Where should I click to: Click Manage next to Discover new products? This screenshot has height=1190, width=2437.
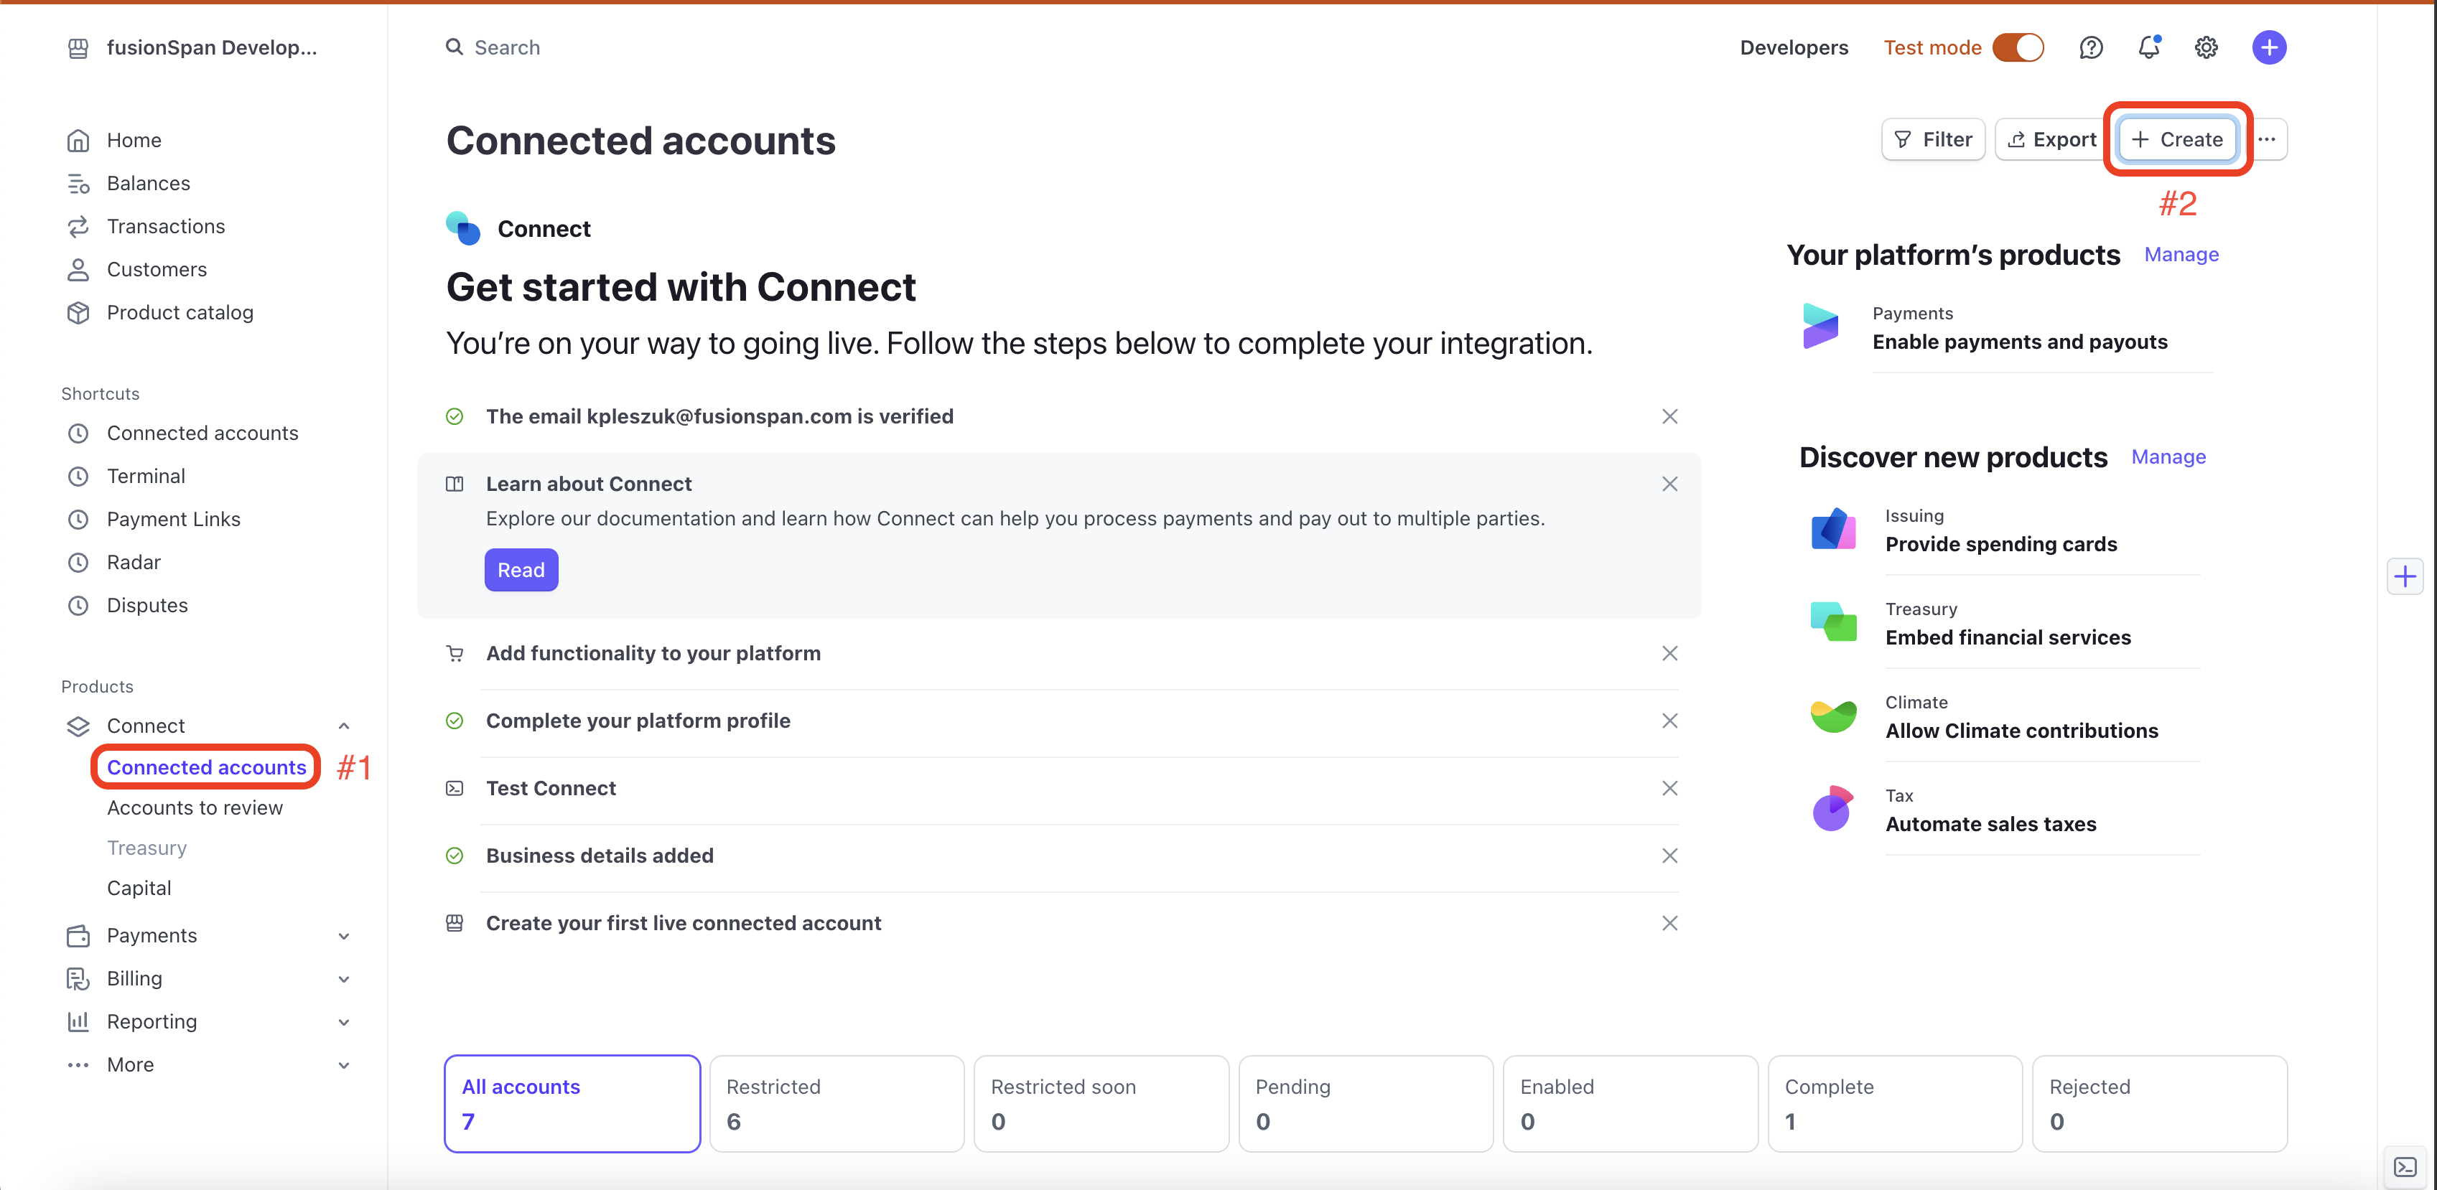2168,457
